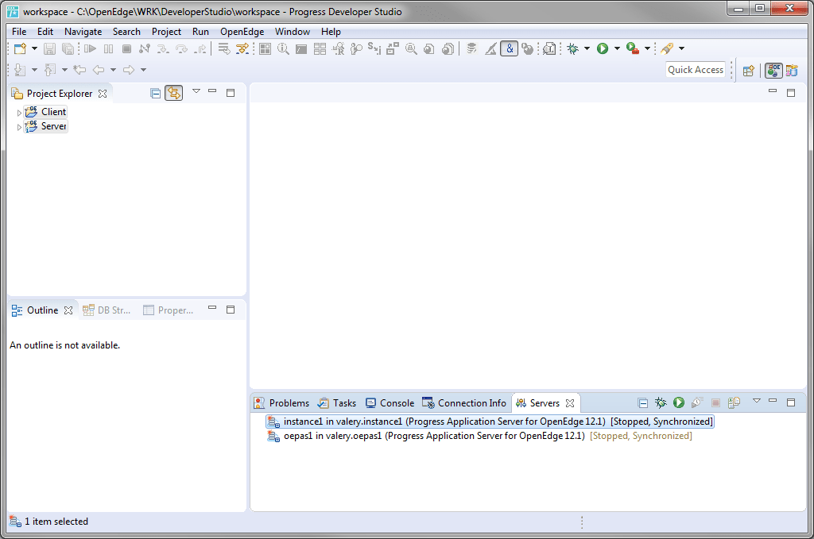Click the Save All toolbar icon
814x539 pixels.
pos(68,48)
